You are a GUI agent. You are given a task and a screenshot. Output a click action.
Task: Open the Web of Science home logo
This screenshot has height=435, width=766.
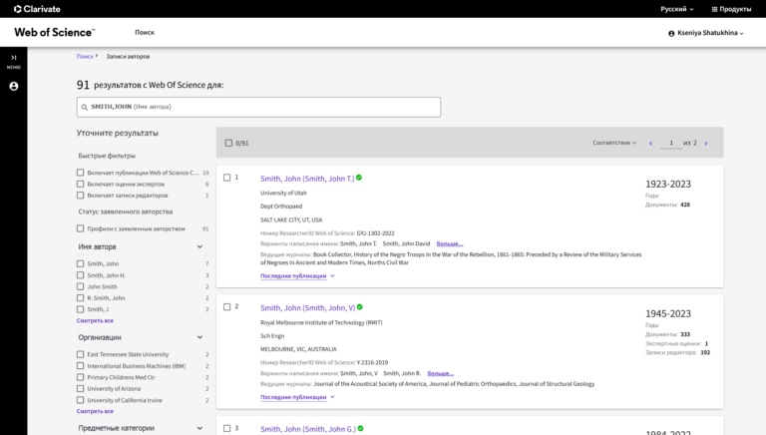pyautogui.click(x=55, y=32)
